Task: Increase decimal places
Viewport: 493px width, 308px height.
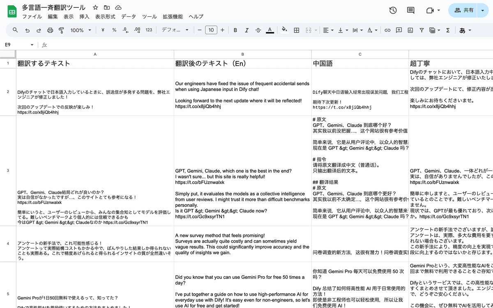Action: tap(137, 30)
